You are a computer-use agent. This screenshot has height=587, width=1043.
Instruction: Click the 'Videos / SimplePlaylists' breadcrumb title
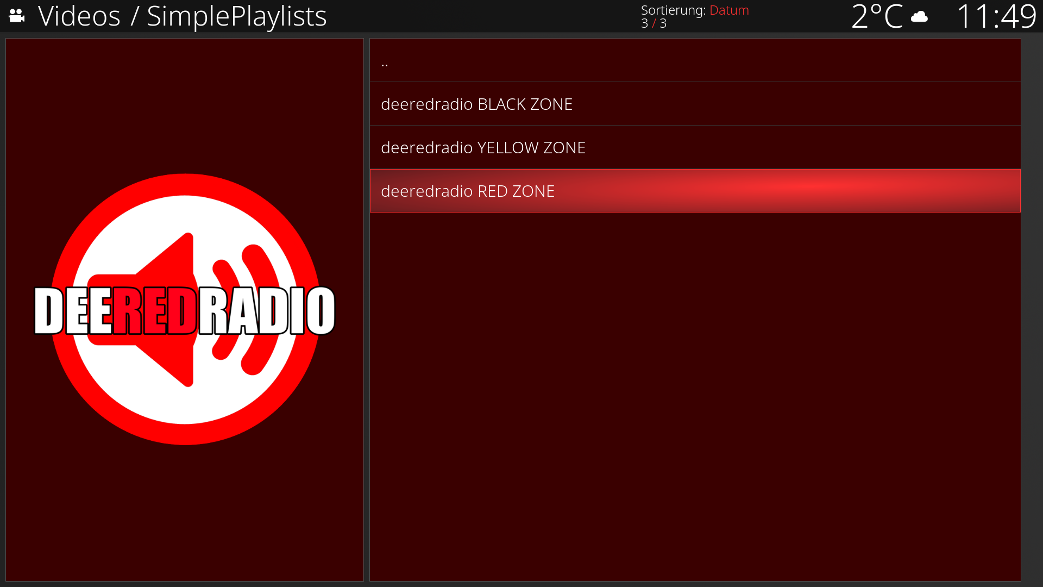pyautogui.click(x=183, y=16)
